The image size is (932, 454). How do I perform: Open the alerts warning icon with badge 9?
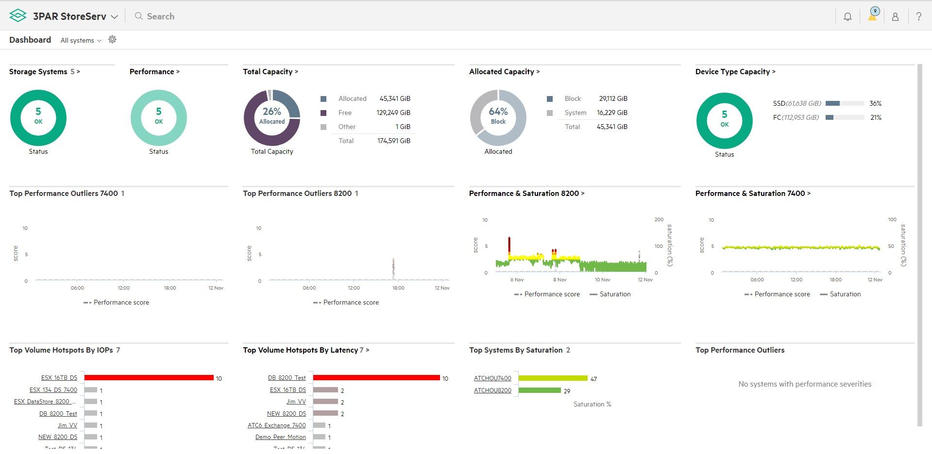point(872,15)
